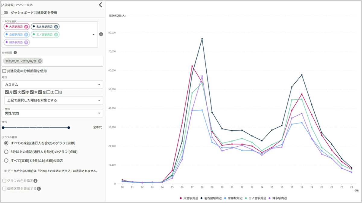Remove the 京都駅周辺 POI chip
This screenshot has width=362, height=203.
[26, 35]
